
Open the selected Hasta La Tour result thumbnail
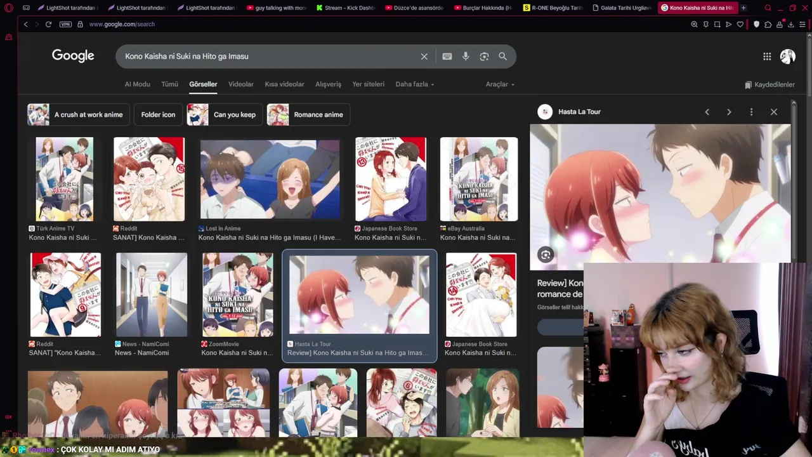tap(359, 295)
